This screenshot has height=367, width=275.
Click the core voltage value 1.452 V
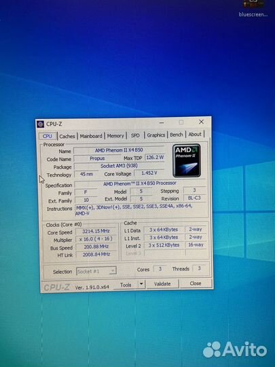click(149, 173)
